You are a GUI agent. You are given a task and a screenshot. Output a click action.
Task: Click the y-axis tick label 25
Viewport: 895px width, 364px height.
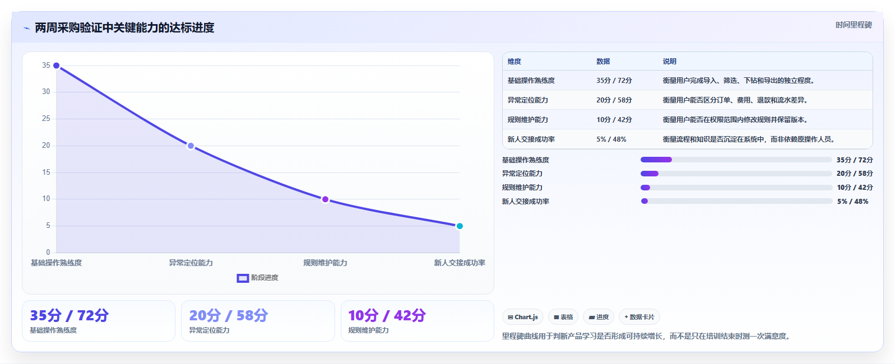pos(46,119)
